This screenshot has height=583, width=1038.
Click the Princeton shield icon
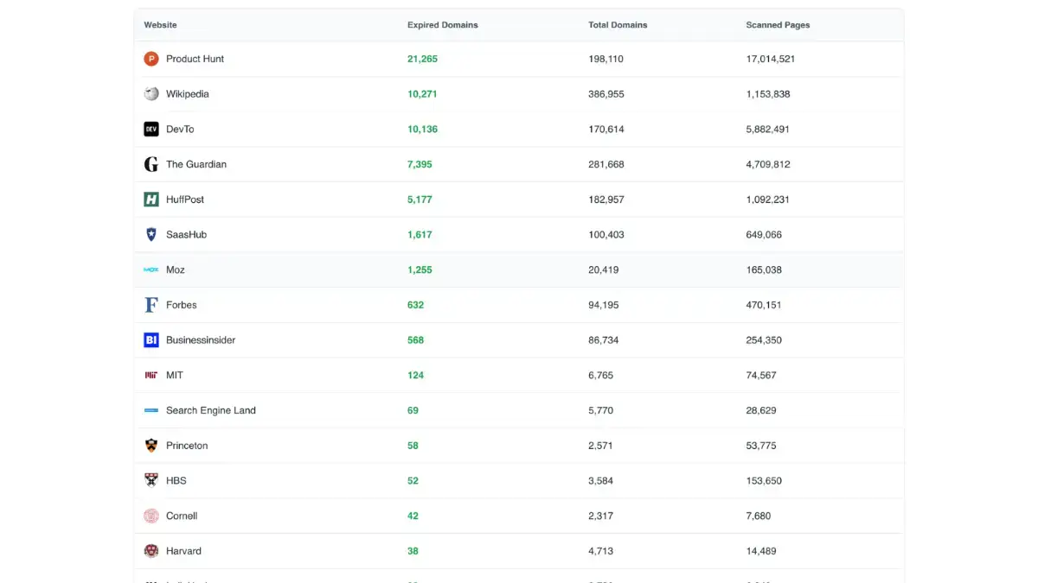tap(151, 446)
